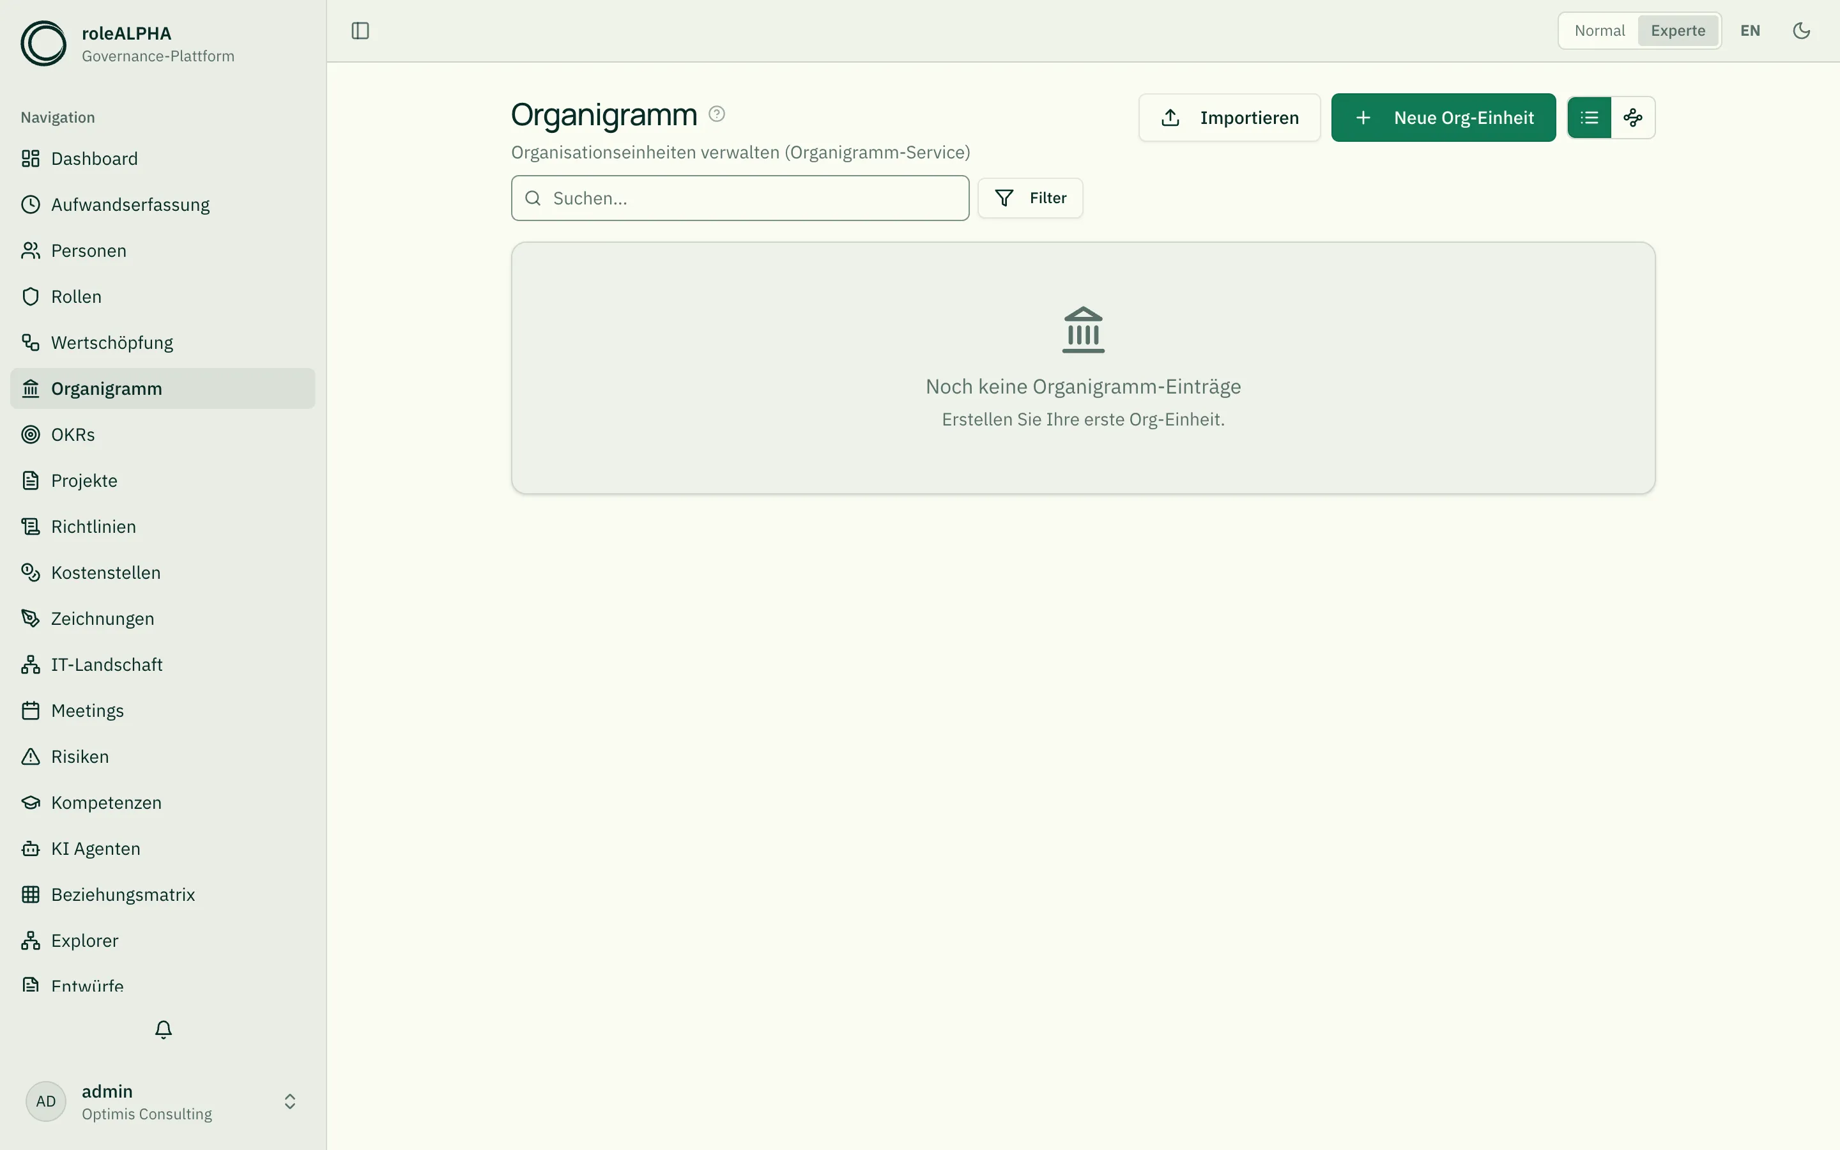Expand the admin account switcher chevron
The image size is (1840, 1150).
289,1101
